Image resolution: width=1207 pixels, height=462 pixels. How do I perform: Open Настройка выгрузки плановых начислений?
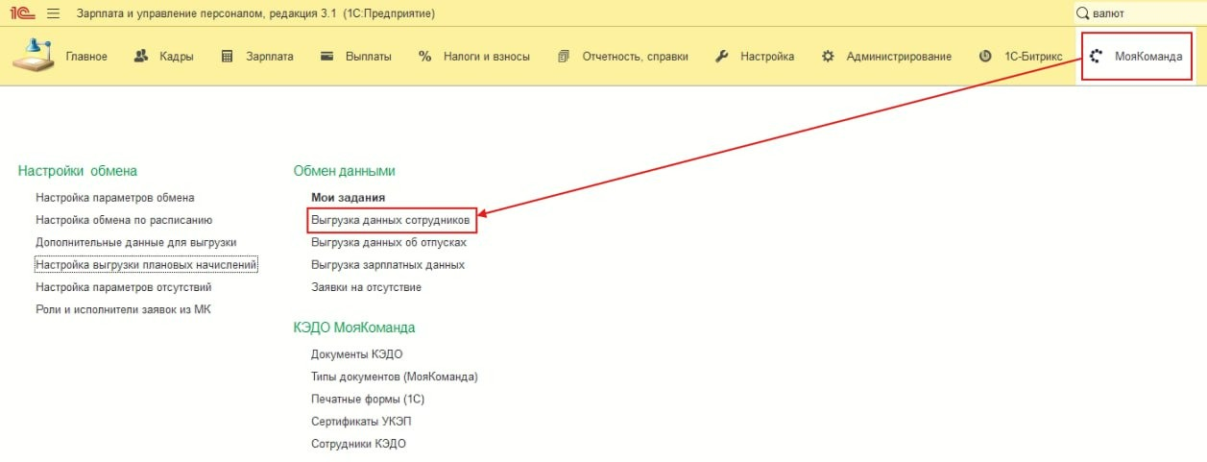tap(146, 264)
